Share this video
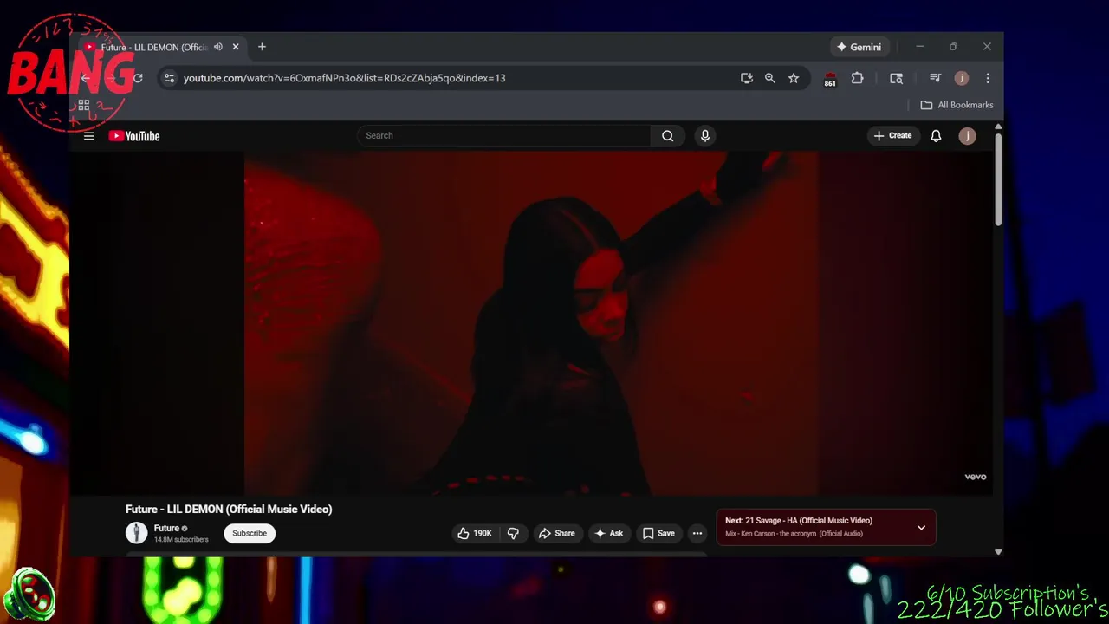This screenshot has width=1109, height=624. pyautogui.click(x=557, y=534)
